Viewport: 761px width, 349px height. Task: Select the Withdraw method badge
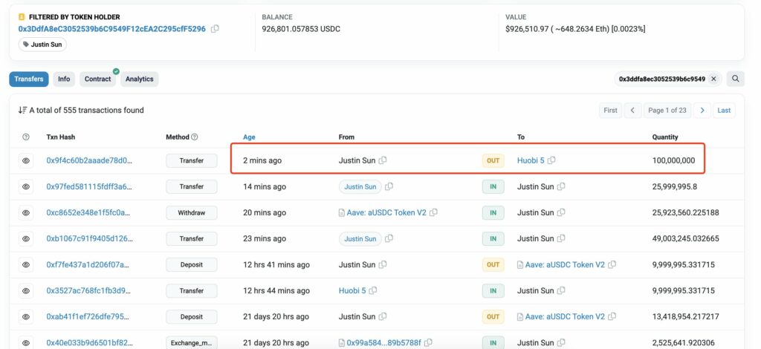(x=192, y=213)
